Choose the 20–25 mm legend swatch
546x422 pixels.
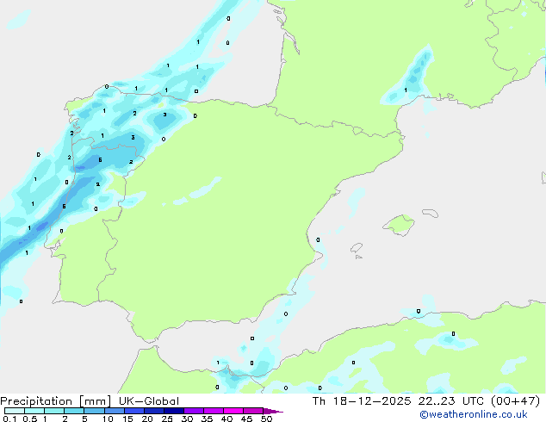(153, 411)
